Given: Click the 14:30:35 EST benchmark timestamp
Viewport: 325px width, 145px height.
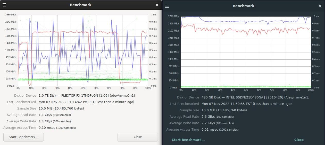Looking at the screenshot, I should click(x=247, y=104).
